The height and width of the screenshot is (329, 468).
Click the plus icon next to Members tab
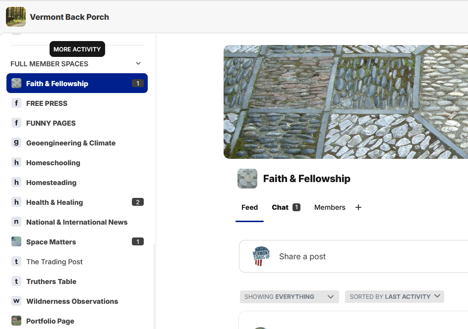click(x=358, y=207)
